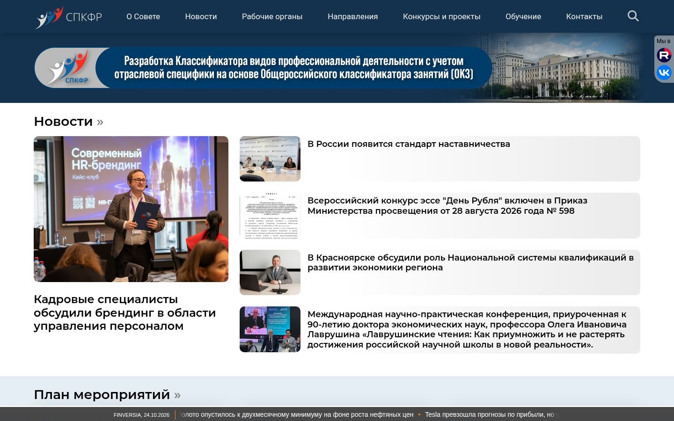Open the gold two-month minimum ticker headline
This screenshot has width=674, height=421.
(297, 414)
